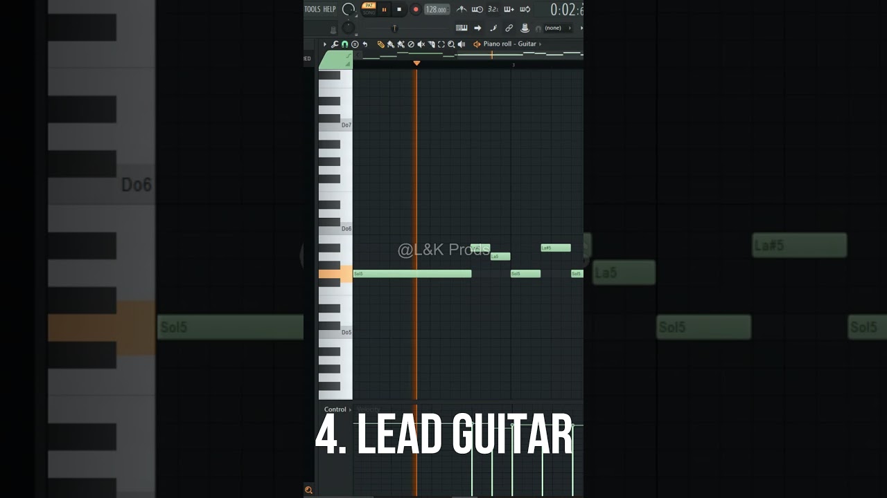
Task: Select the short Sol5 note after La5
Action: [525, 274]
